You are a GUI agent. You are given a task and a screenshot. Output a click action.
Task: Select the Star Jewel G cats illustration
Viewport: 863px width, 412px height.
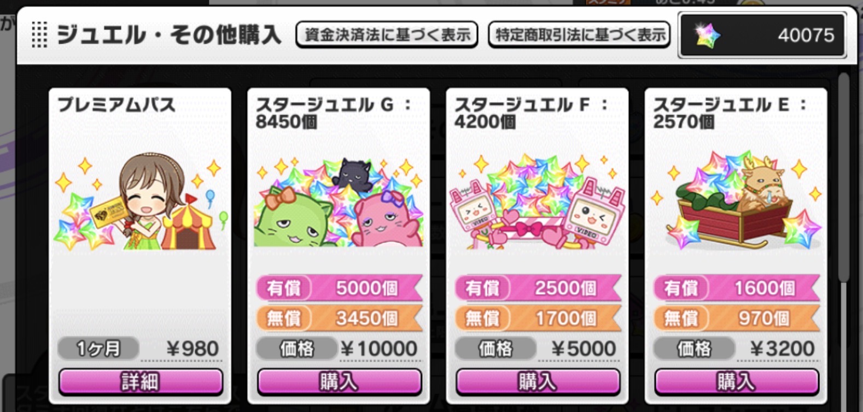pyautogui.click(x=339, y=202)
